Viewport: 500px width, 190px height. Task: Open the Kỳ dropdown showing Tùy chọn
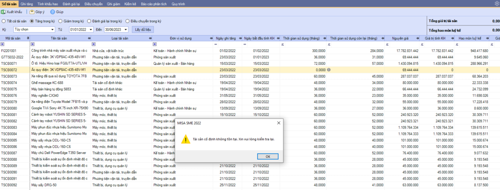[34, 30]
